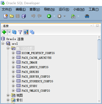Collapse the 表 (已过滤) folder

point(8,48)
